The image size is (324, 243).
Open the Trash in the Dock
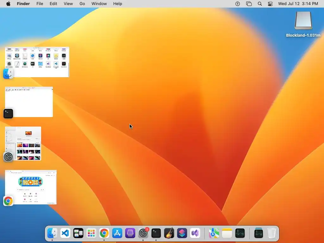point(271,233)
